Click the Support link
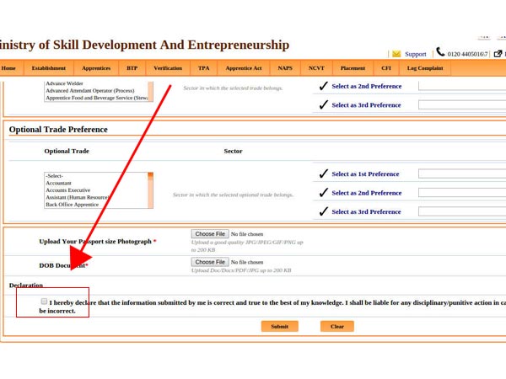Image resolution: width=506 pixels, height=379 pixels. 416,54
